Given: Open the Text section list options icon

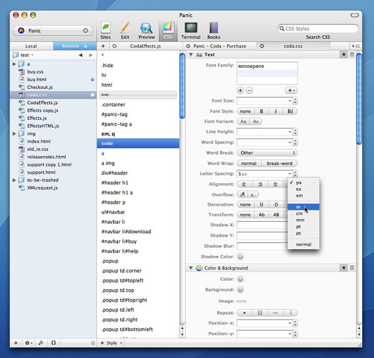Looking at the screenshot, I should tap(352, 55).
